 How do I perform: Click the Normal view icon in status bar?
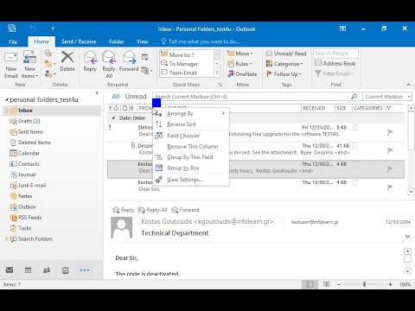pos(310,284)
